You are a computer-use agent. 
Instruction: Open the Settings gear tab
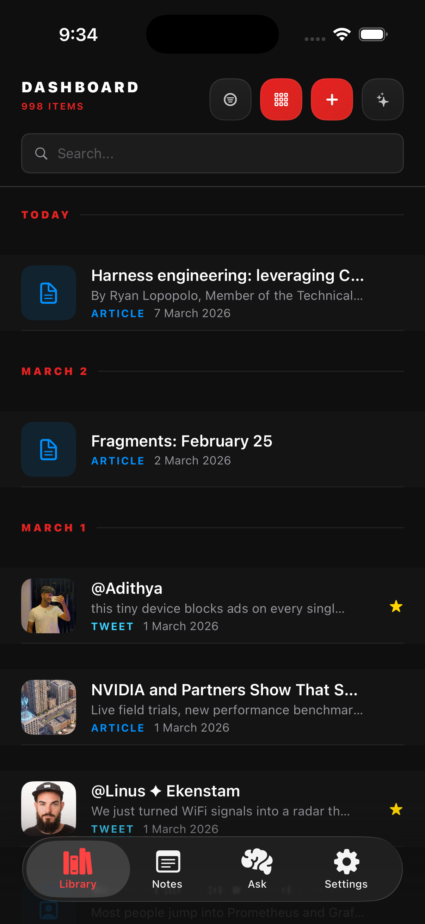pyautogui.click(x=346, y=868)
